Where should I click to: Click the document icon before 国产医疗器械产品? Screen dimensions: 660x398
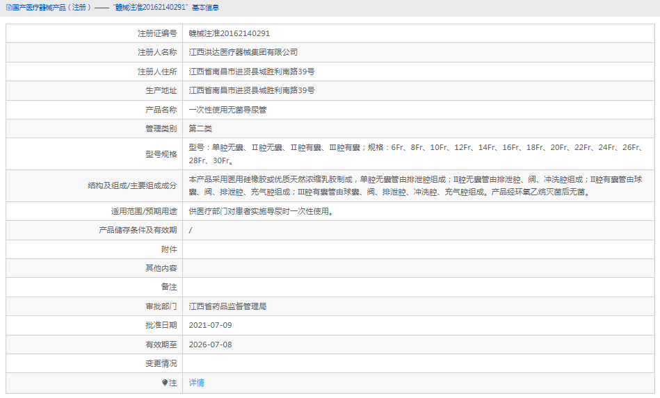tap(8, 8)
